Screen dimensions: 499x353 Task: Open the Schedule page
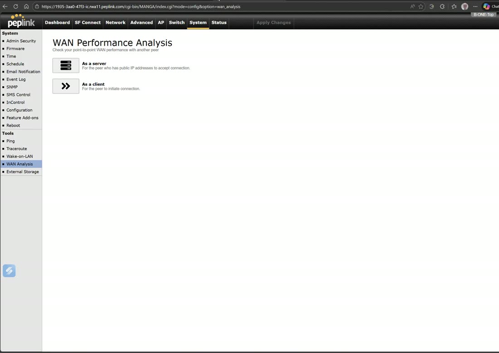pyautogui.click(x=21, y=64)
